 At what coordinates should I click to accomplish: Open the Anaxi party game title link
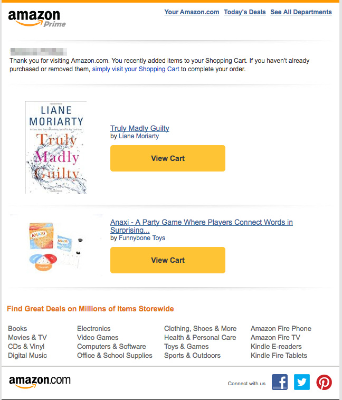click(x=201, y=223)
